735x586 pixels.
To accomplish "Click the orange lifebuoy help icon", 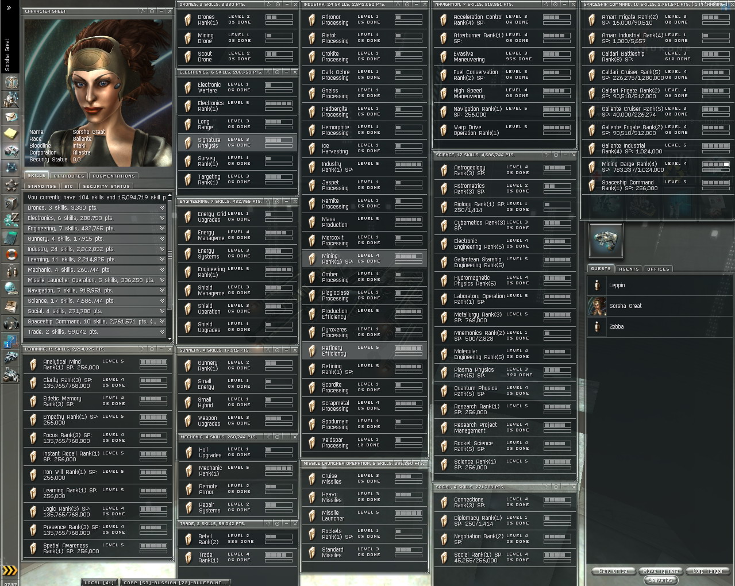I will pyautogui.click(x=11, y=255).
